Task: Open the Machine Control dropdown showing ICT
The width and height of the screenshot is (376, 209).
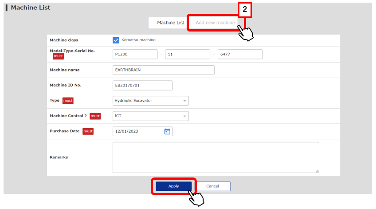Action: 150,116
